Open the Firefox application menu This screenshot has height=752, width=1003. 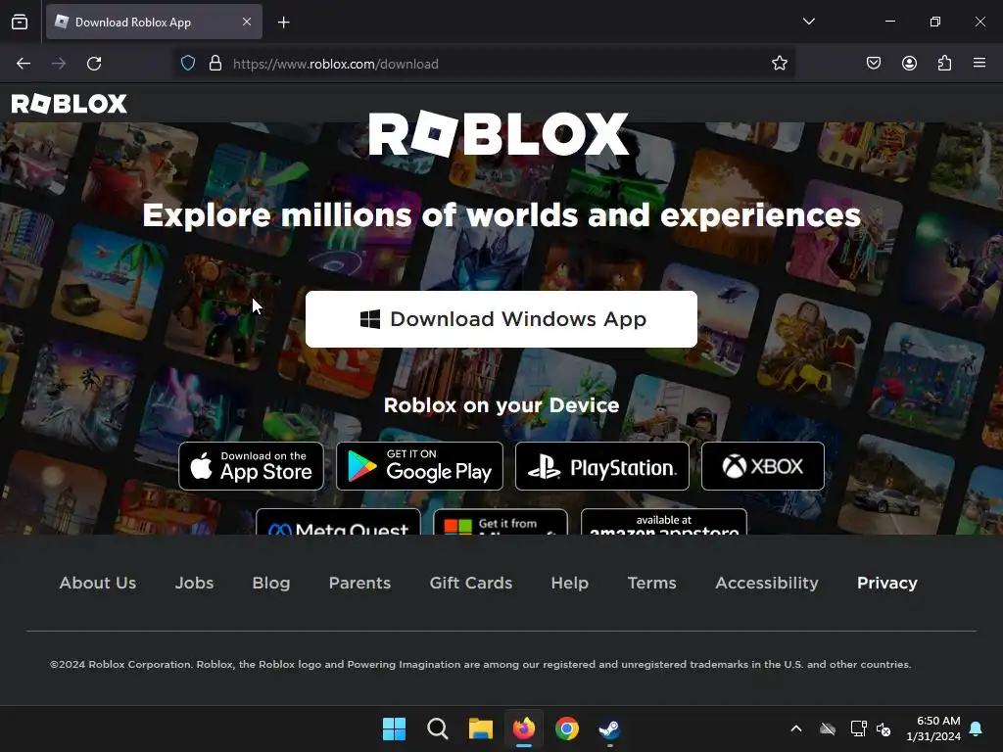[x=979, y=63]
